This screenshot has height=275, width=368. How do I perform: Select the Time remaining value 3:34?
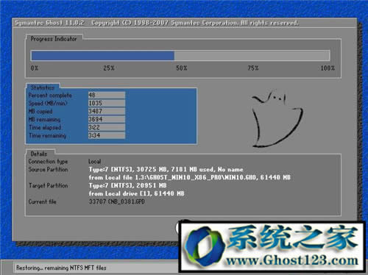point(107,135)
